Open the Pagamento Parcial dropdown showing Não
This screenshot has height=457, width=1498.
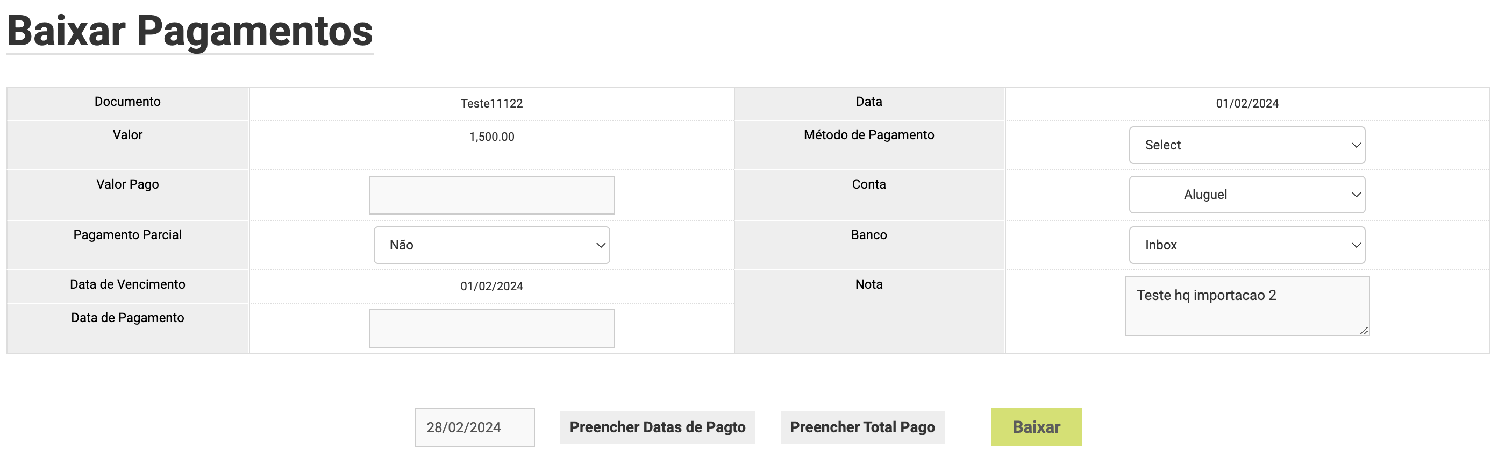coord(491,245)
